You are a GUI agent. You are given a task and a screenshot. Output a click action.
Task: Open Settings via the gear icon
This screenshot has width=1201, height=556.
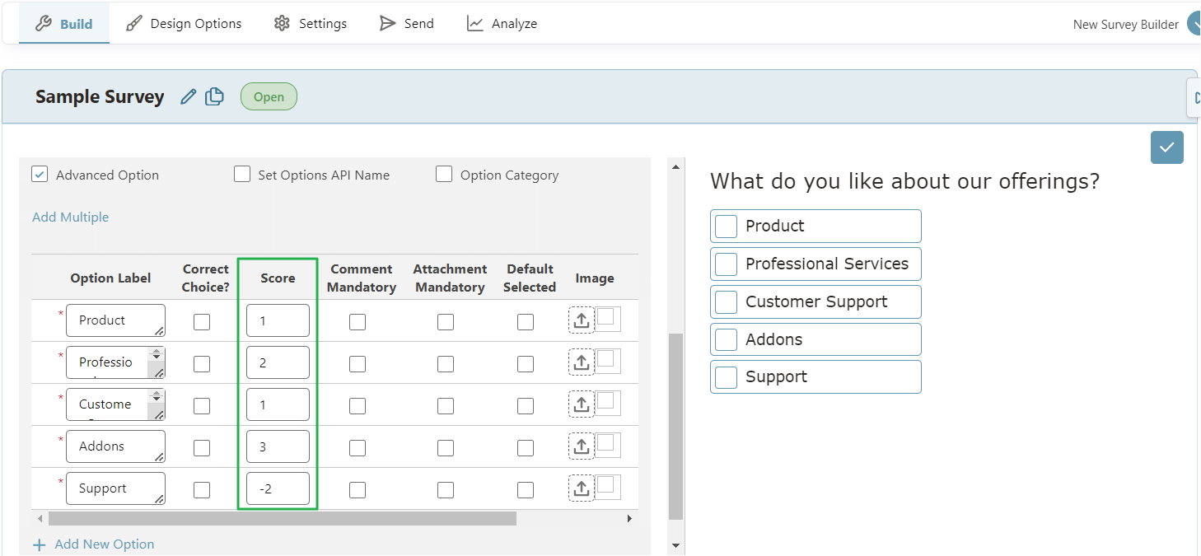click(x=279, y=23)
